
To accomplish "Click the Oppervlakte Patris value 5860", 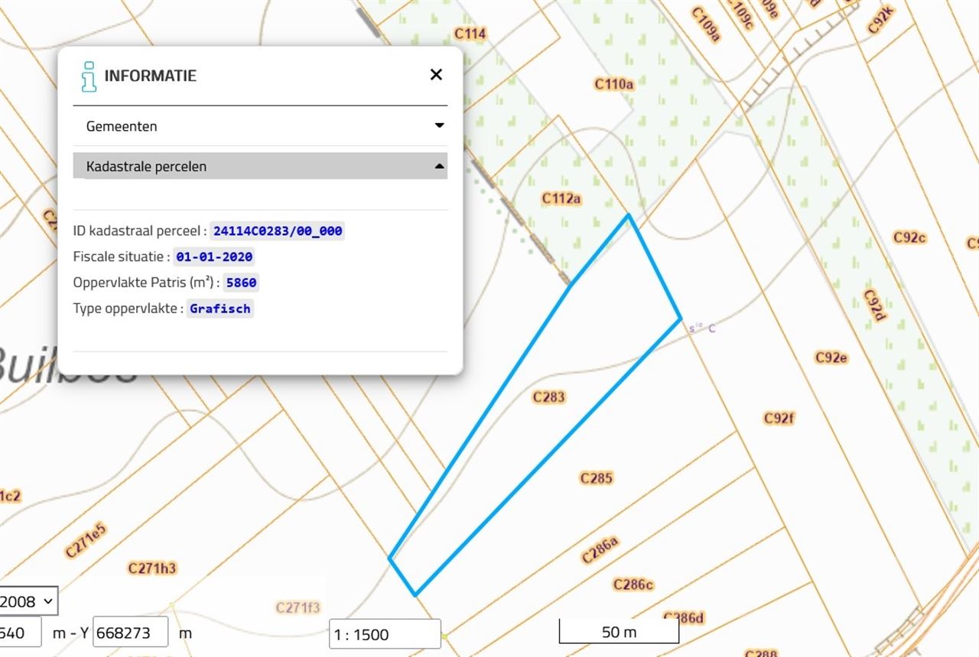I will tap(241, 283).
